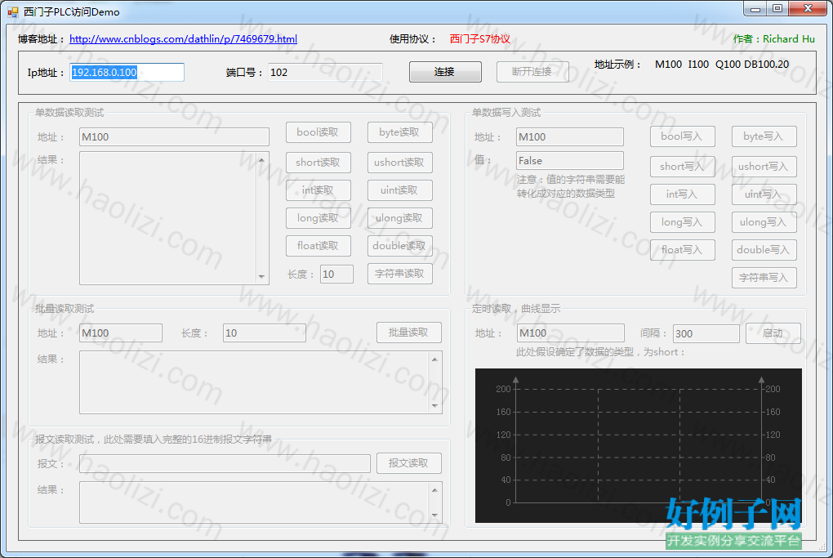The width and height of the screenshot is (833, 558).
Task: Click the string read 长度 field
Action: [336, 275]
